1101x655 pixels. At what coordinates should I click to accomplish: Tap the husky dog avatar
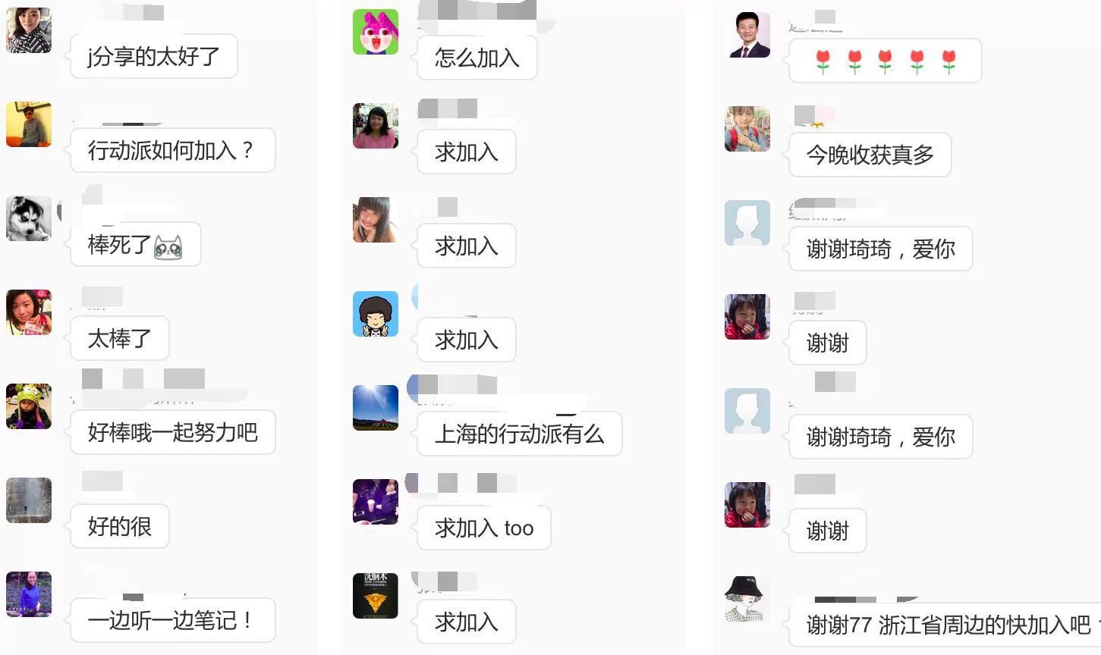(29, 218)
